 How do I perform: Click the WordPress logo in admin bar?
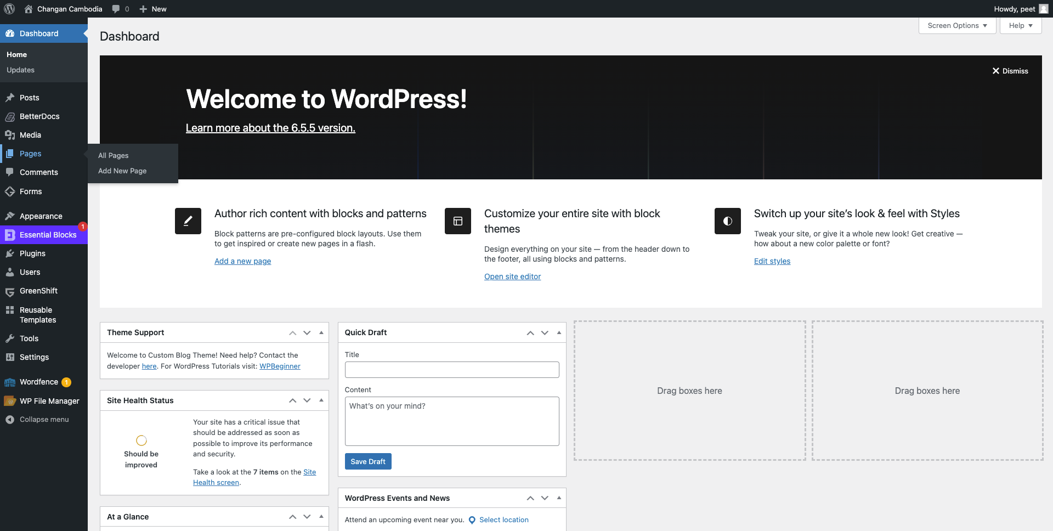9,9
